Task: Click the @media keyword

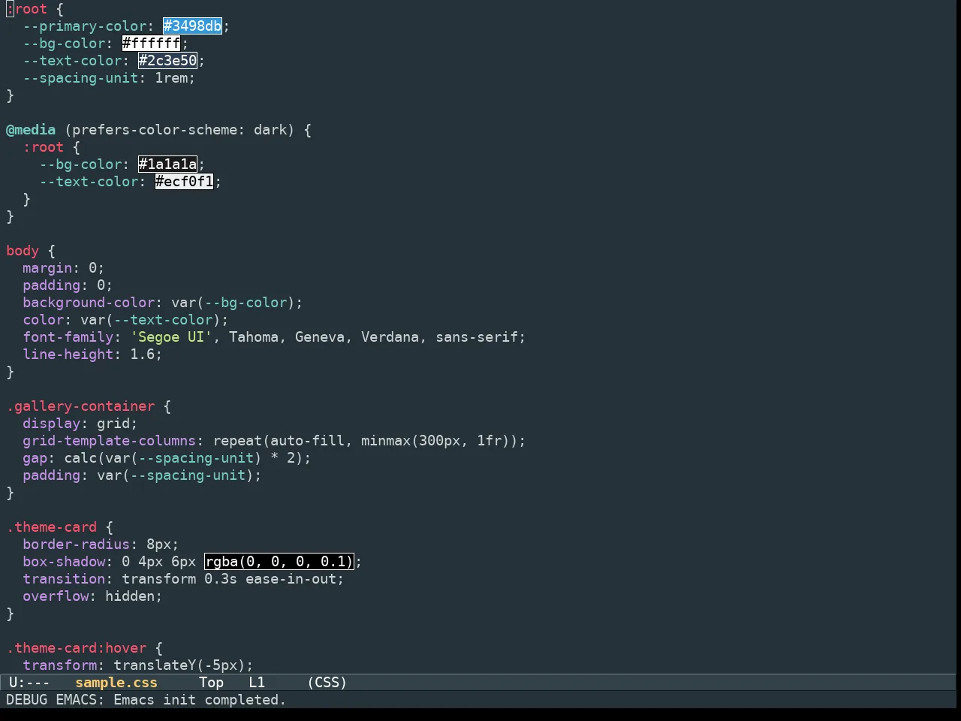Action: click(x=31, y=130)
